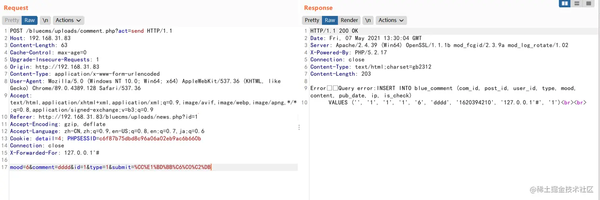The image size is (600, 200).
Task: Select the PHPSESSID cookie value
Action: 150,138
